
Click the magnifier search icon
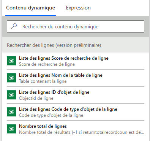point(14,26)
